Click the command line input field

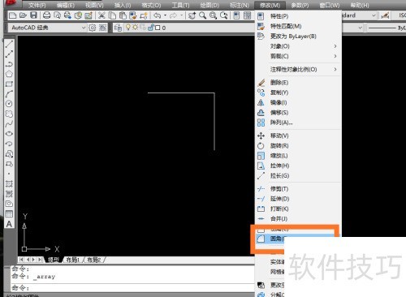pos(132,287)
